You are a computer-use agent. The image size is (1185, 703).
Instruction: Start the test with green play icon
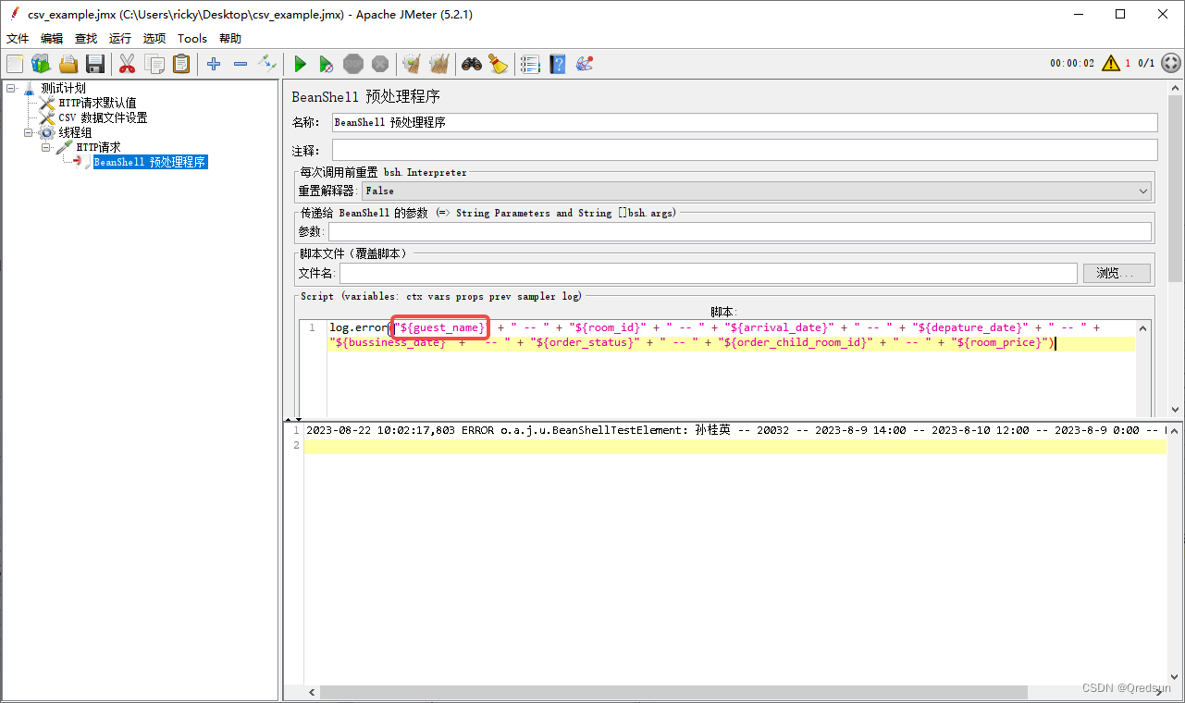(300, 64)
